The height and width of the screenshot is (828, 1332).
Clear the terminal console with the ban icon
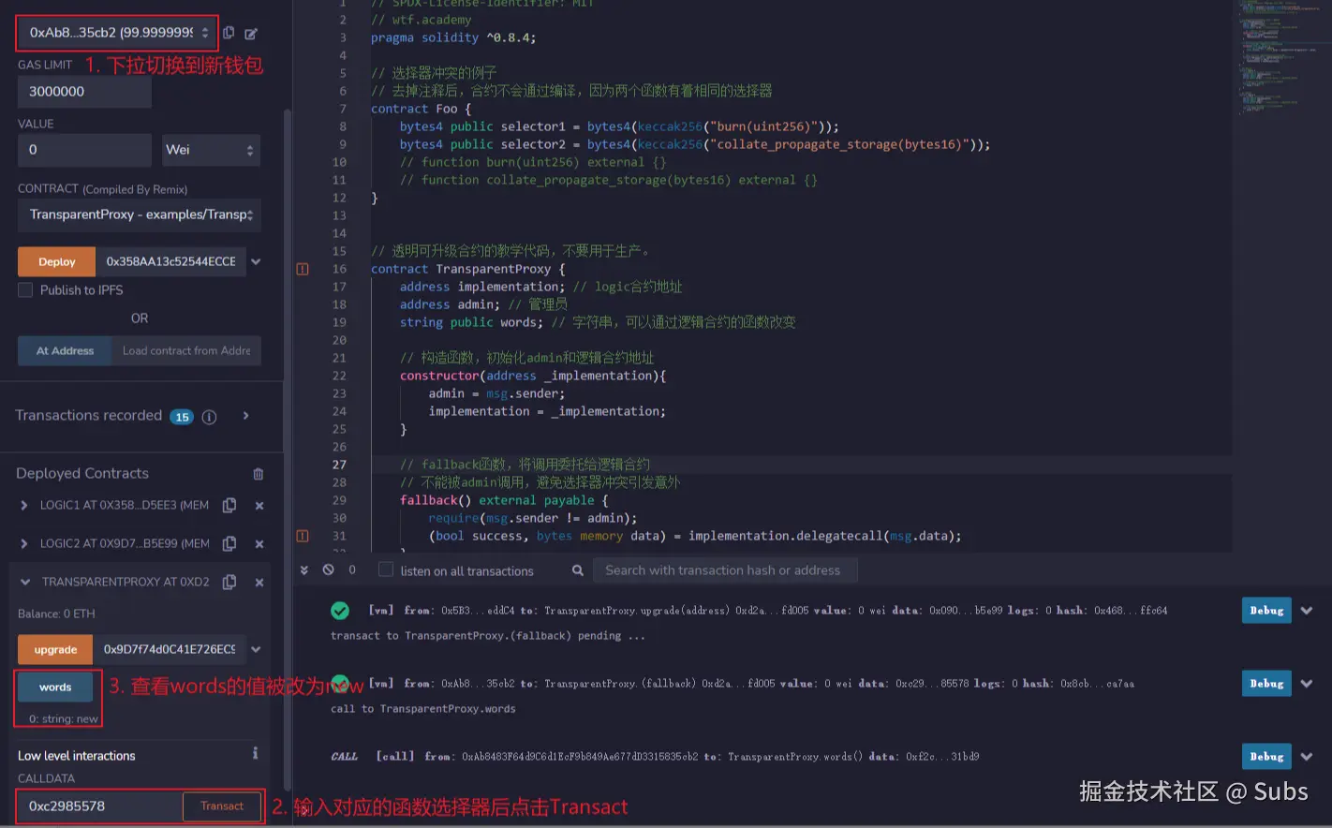click(329, 570)
